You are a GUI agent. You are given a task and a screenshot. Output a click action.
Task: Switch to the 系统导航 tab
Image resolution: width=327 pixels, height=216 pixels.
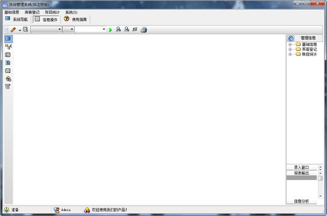pyautogui.click(x=16, y=20)
